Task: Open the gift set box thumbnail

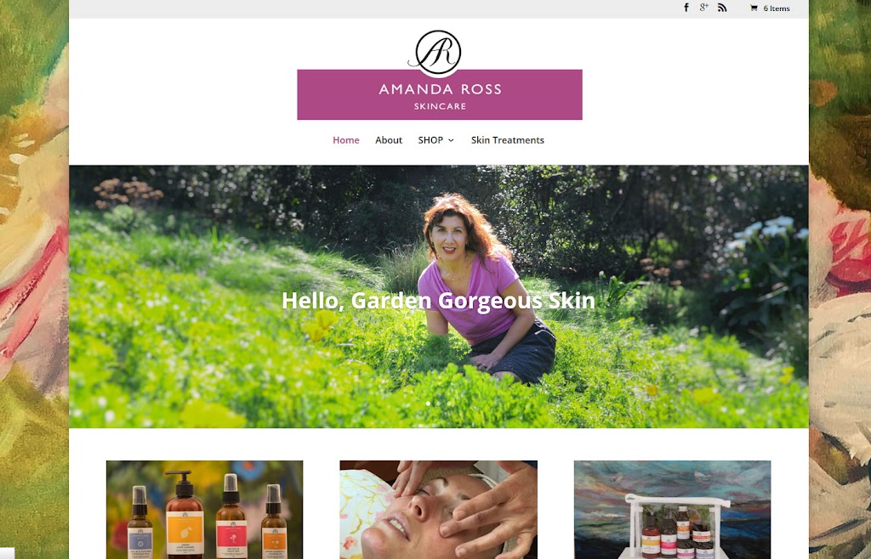Action: tap(672, 510)
